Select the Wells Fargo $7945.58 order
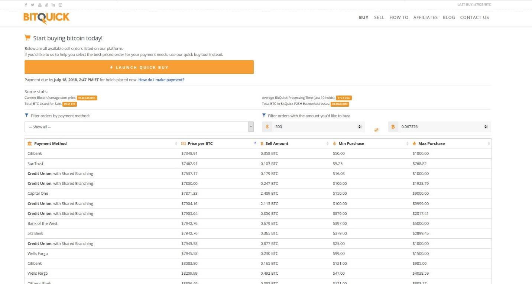This screenshot has width=532, height=284. point(258,254)
